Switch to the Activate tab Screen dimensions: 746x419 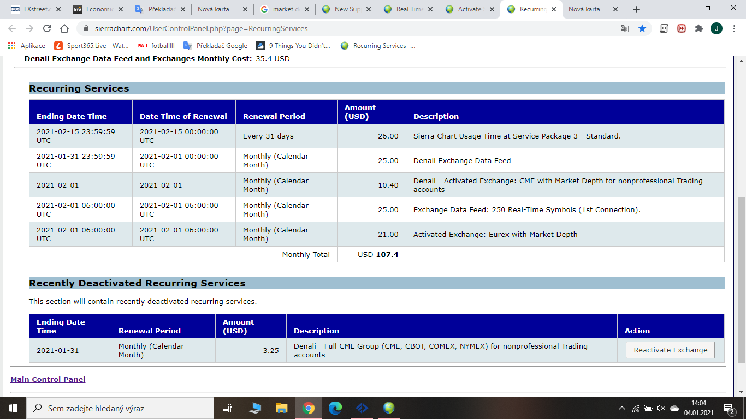[470, 9]
